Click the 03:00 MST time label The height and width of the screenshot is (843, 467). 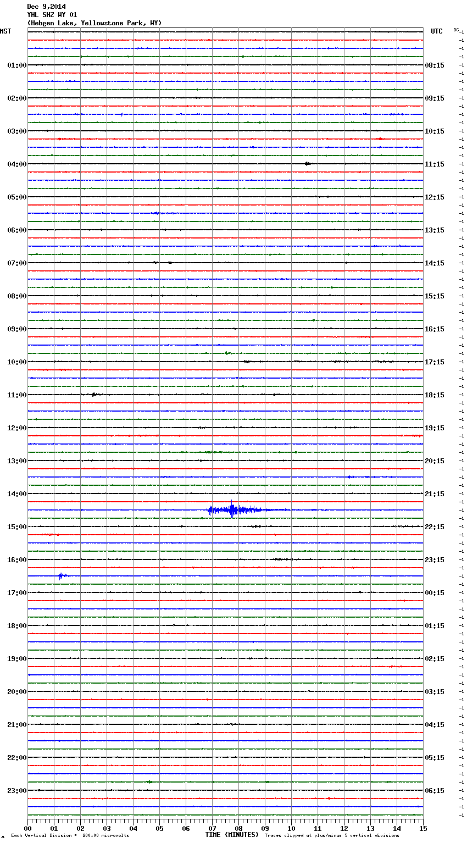click(x=17, y=131)
